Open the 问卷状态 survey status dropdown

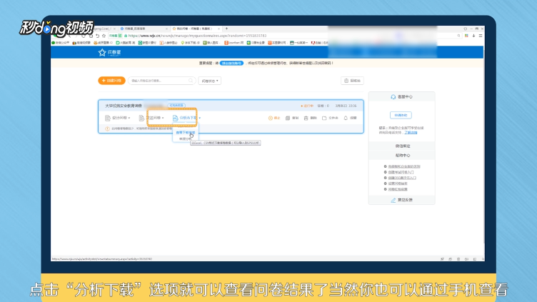pyautogui.click(x=210, y=81)
